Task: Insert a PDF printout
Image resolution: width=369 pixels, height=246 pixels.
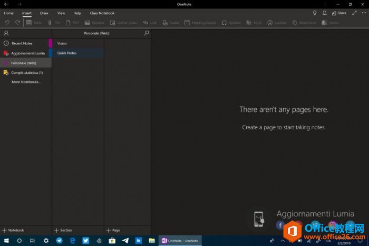Action: [x=72, y=23]
